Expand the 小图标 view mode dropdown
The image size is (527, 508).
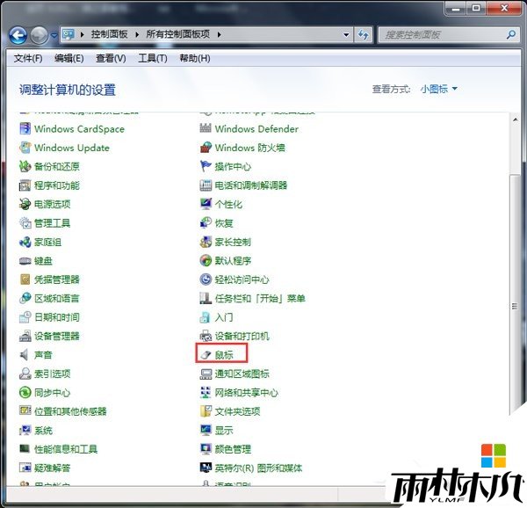[438, 89]
